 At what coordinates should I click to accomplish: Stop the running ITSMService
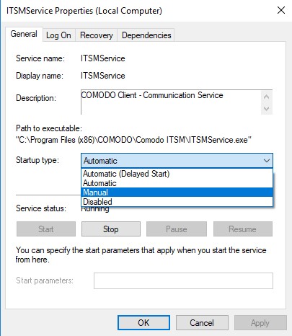point(111,229)
